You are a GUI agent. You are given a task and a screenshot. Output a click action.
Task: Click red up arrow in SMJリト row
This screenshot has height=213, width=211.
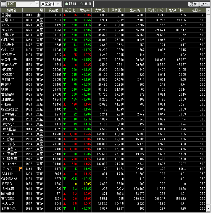pos(65,174)
